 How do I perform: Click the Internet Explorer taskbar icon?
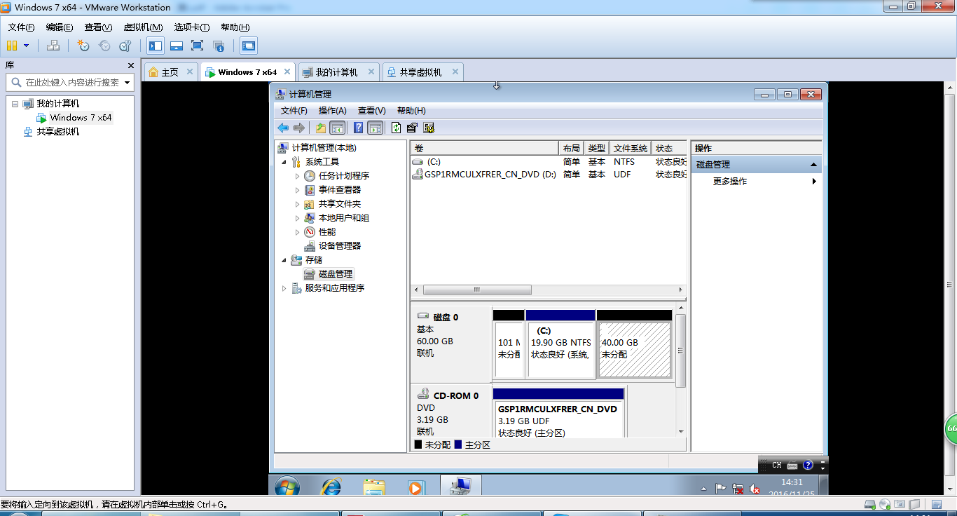(330, 486)
